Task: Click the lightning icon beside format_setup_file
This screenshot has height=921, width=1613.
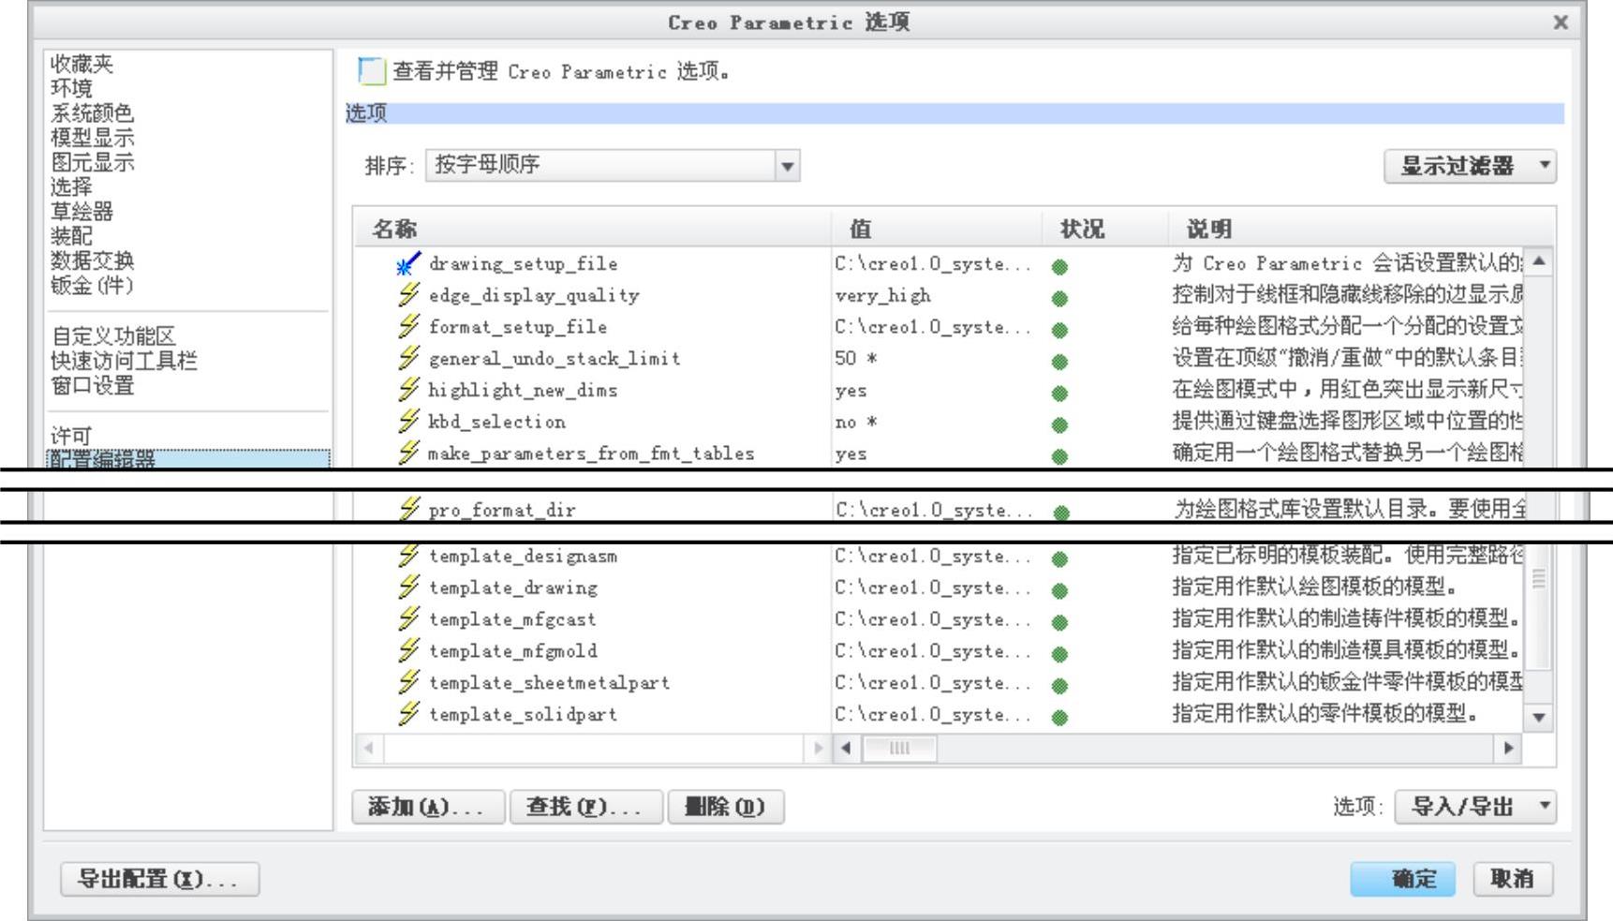Action: point(408,327)
